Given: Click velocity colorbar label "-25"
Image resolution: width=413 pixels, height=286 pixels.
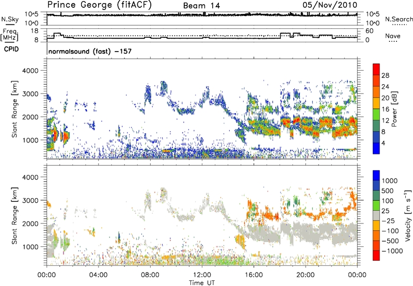Looking at the screenshot, I should tap(388, 221).
